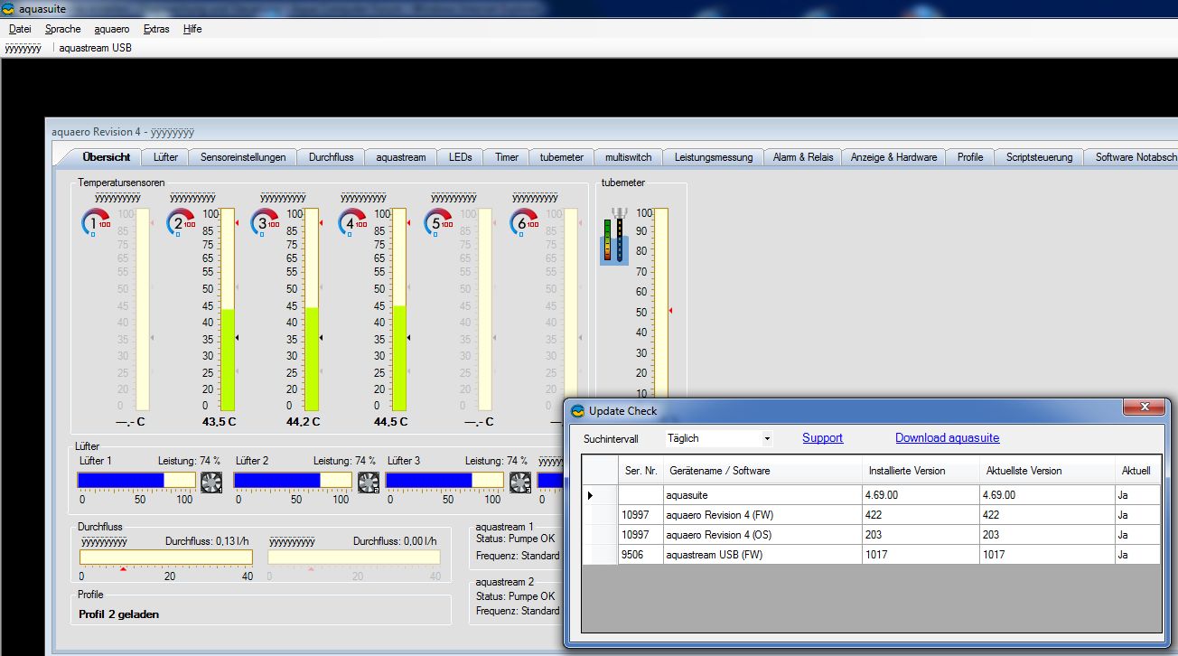Viewport: 1178px width, 656px height.
Task: Switch to the Sensoreinstellungen tab
Action: 243,157
